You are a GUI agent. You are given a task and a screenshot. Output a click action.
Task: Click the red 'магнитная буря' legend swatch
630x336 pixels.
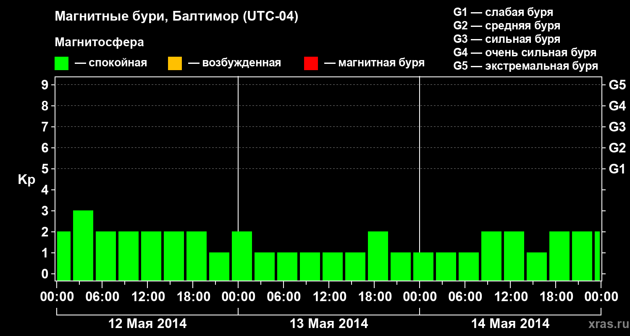click(311, 63)
